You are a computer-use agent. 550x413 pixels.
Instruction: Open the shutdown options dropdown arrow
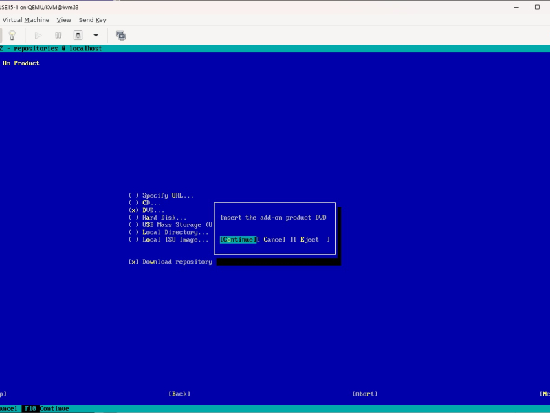(96, 36)
